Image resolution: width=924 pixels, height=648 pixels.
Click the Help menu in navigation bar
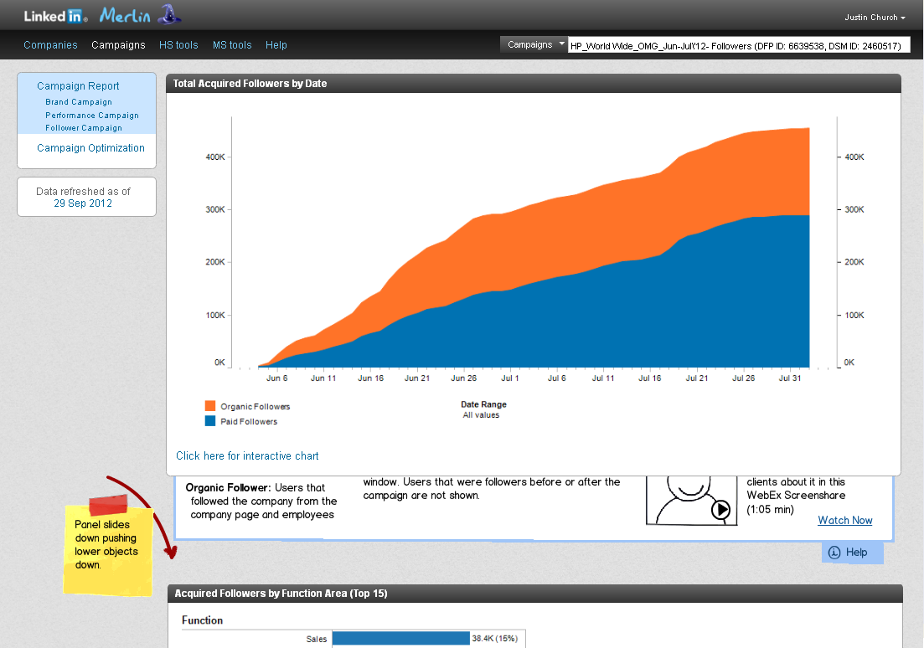click(276, 45)
